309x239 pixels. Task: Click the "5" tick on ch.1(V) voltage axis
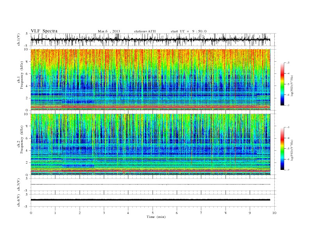[x=27, y=34]
